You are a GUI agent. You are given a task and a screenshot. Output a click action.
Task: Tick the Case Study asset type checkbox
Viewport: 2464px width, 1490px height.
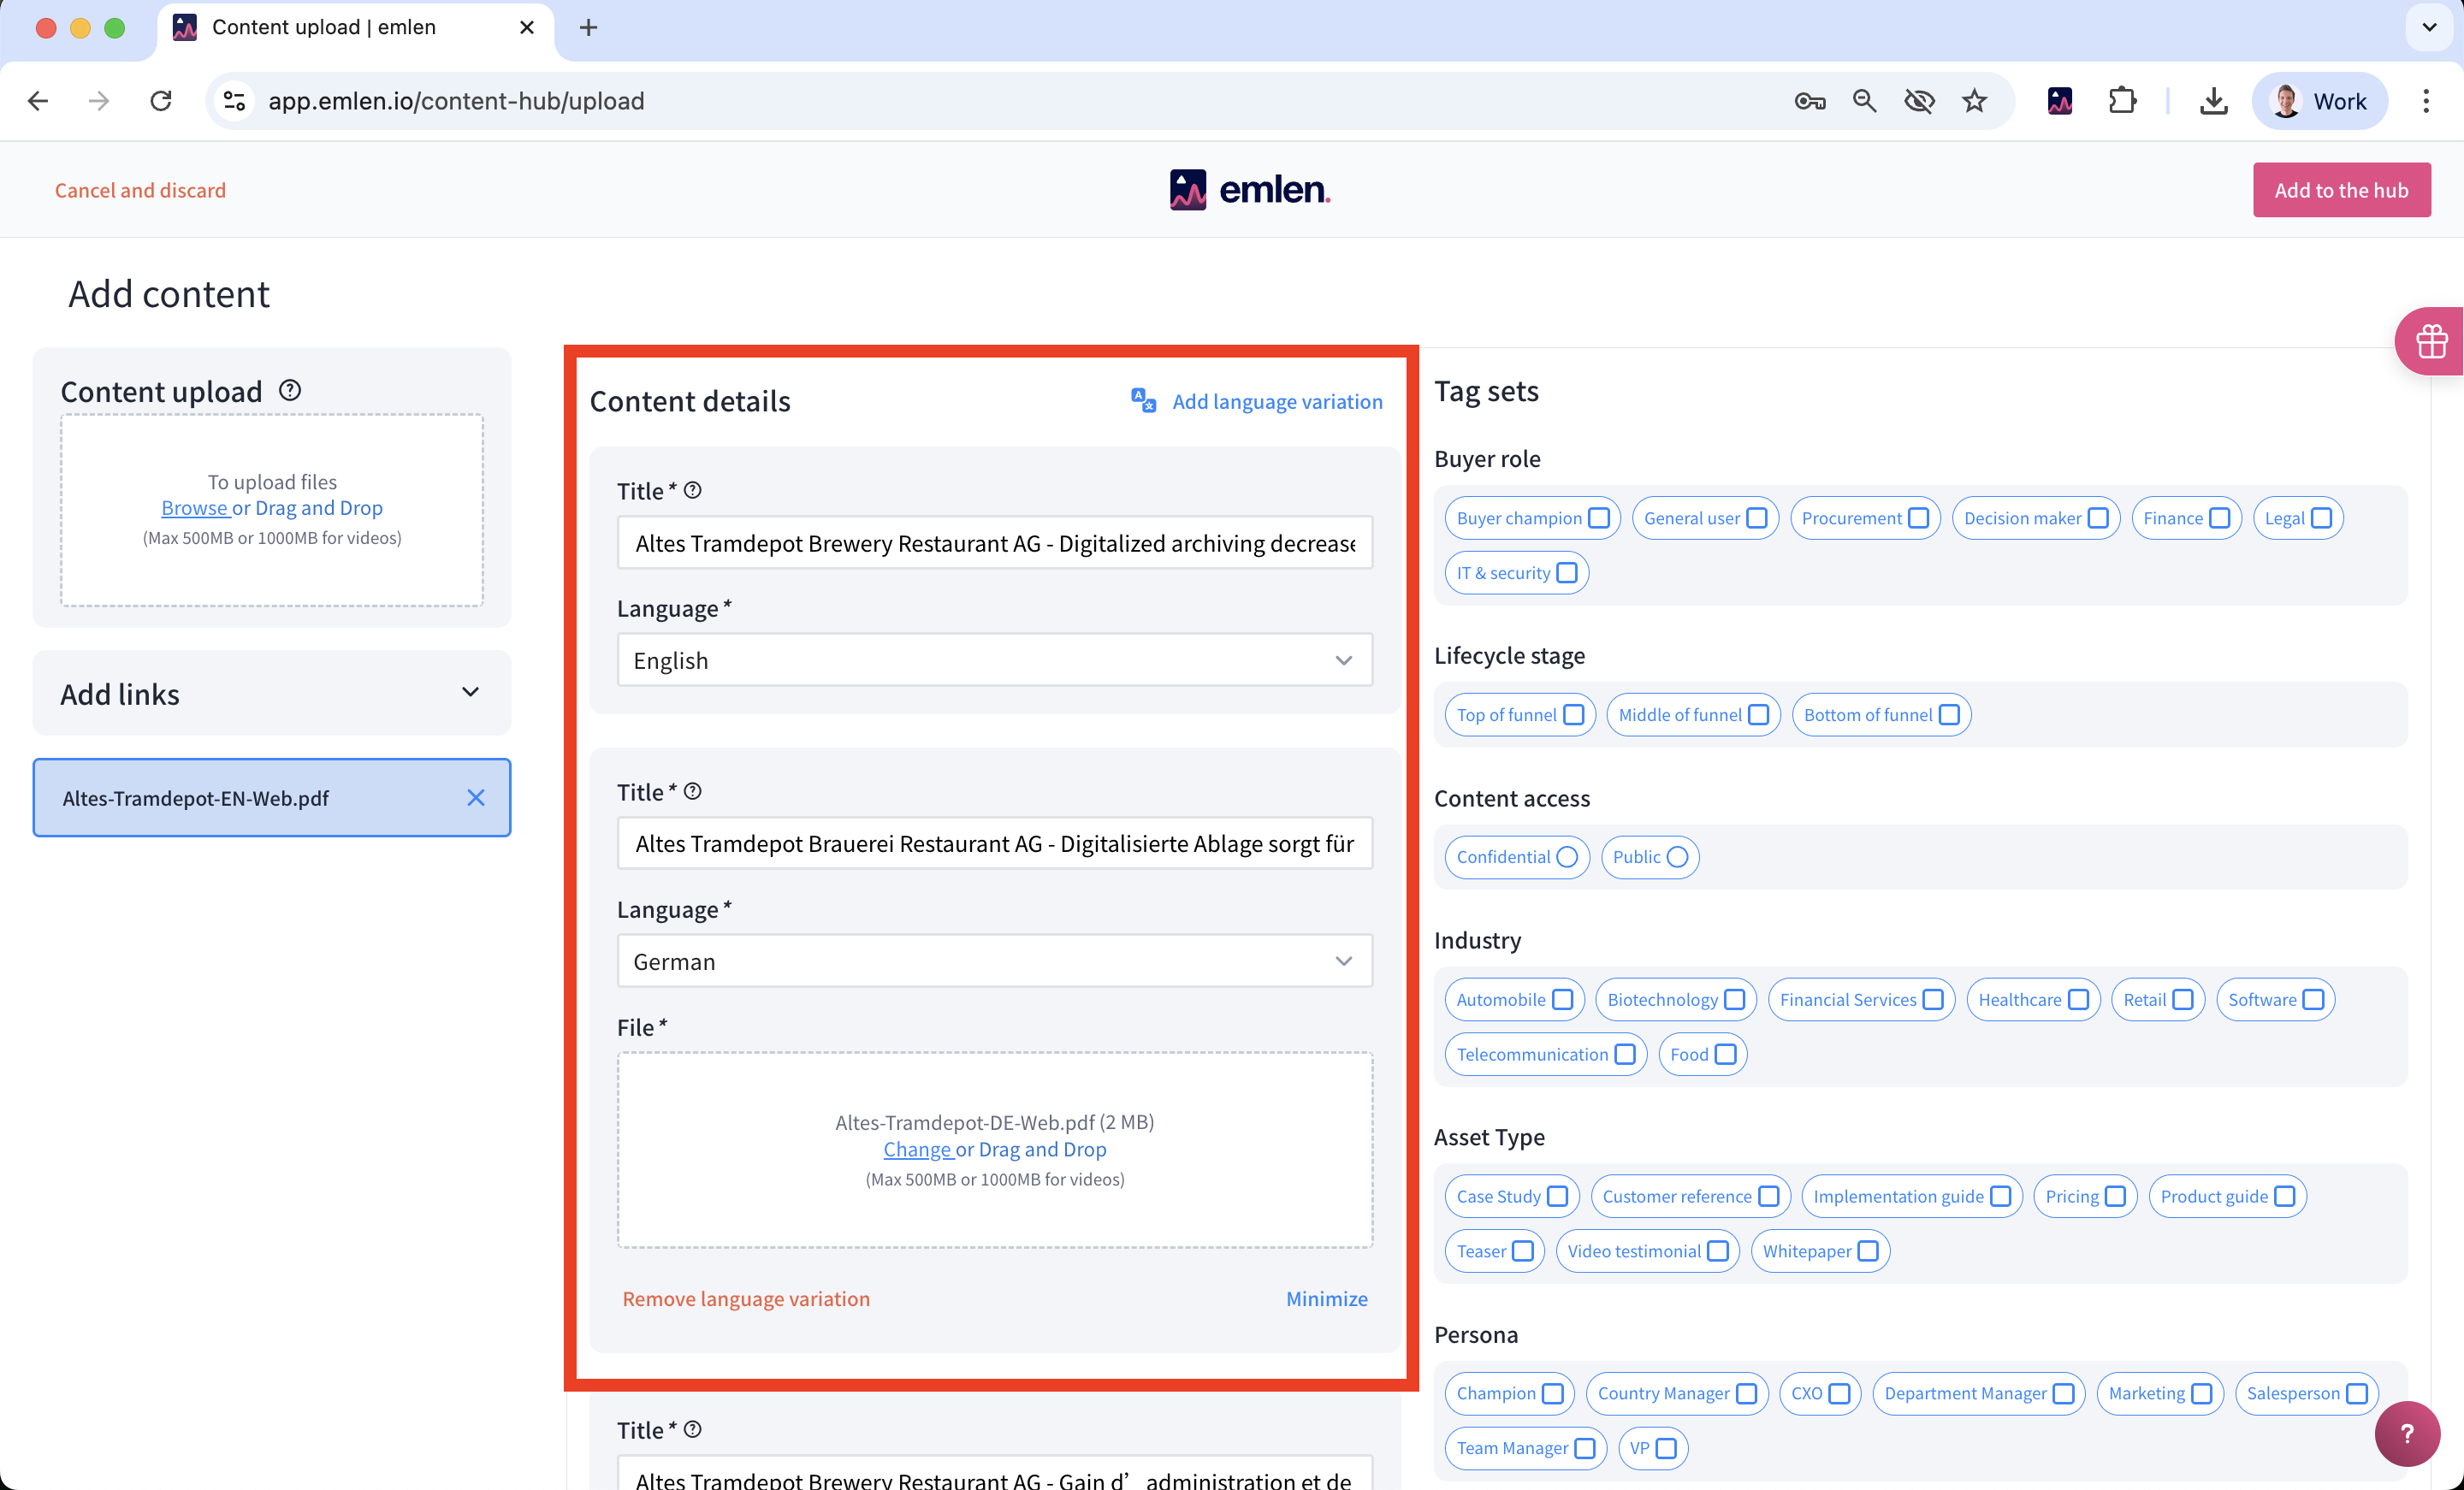pos(1557,1196)
